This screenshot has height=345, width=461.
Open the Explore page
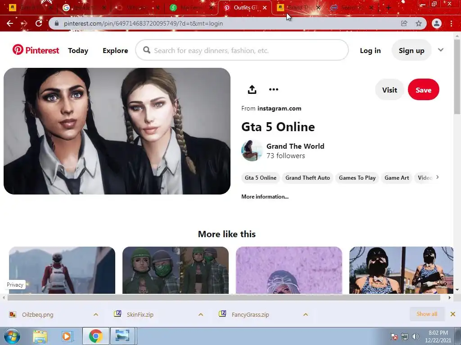coord(115,50)
